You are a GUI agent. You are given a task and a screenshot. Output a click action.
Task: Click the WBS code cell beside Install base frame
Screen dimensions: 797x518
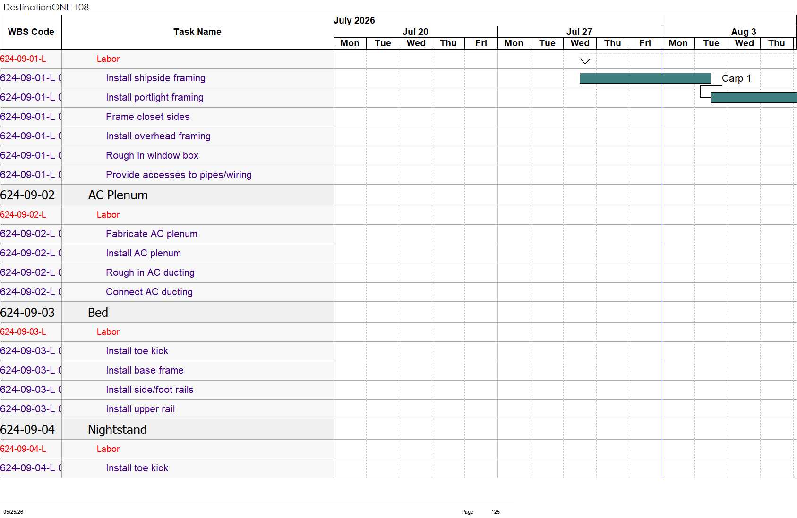coord(31,370)
